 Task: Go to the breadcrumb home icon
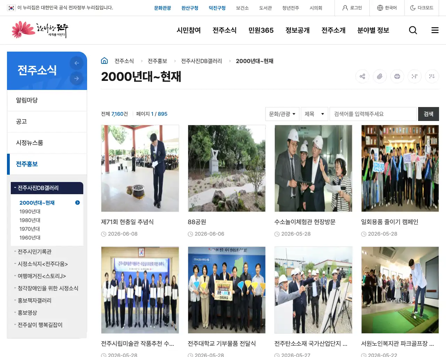coord(104,61)
